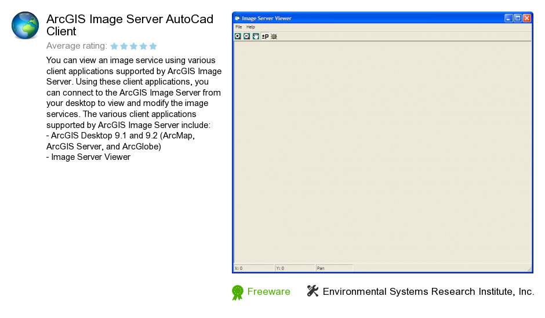Open the File menu
The image size is (545, 318).
239,27
